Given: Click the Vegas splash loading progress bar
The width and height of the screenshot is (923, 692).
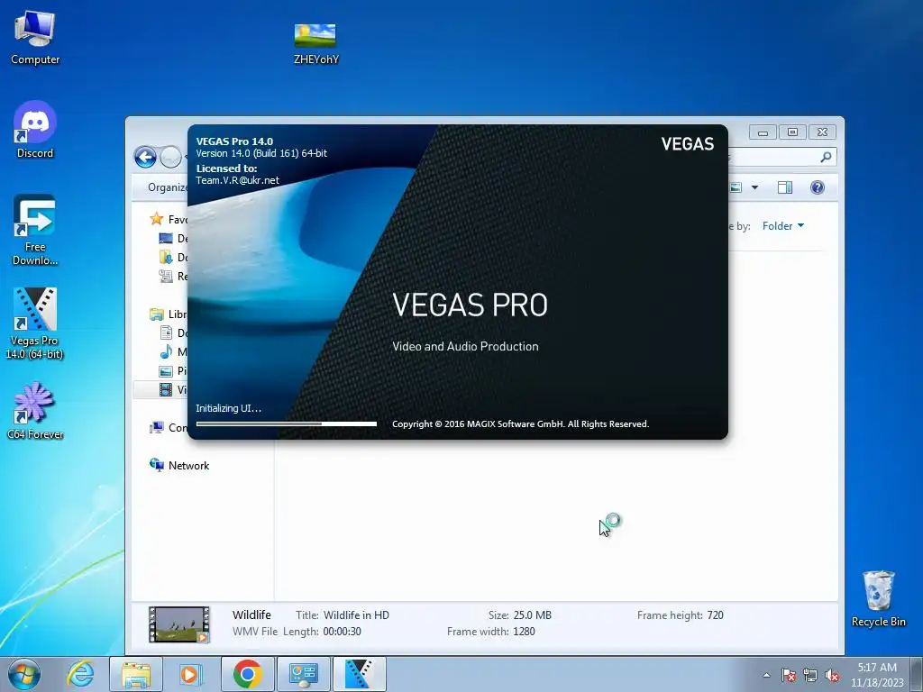Looking at the screenshot, I should pos(287,423).
